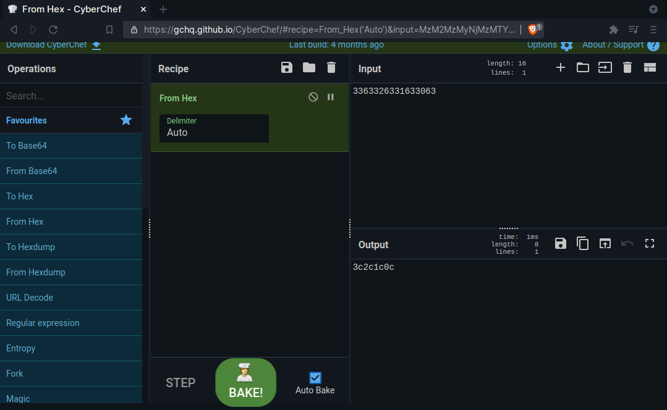Bookmark this page

coord(109,29)
